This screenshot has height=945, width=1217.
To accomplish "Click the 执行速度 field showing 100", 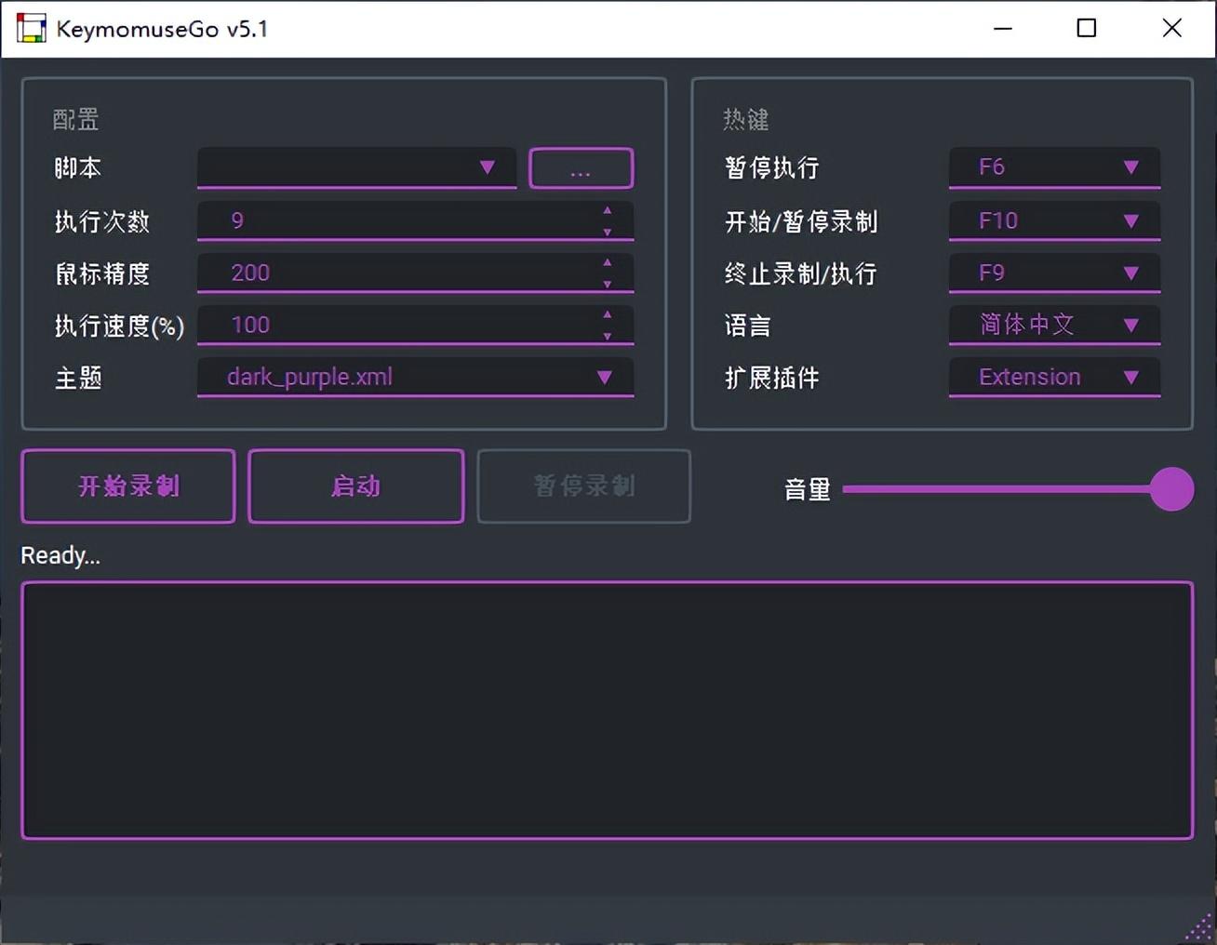I will 415,325.
